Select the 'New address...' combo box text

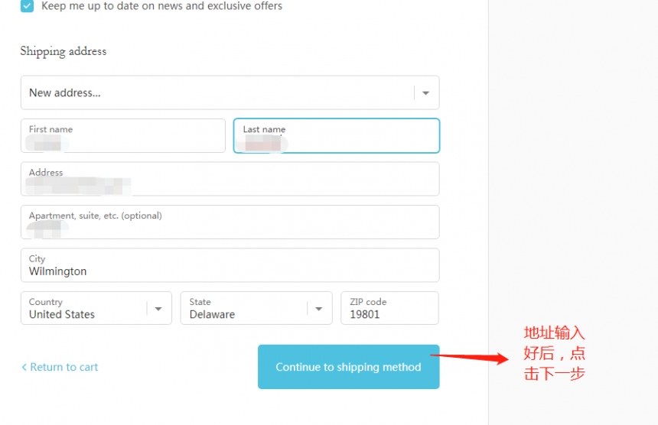[x=65, y=93]
